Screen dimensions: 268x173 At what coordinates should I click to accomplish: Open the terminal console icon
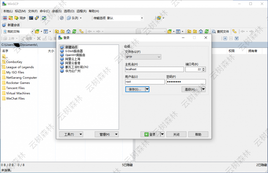point(31,18)
